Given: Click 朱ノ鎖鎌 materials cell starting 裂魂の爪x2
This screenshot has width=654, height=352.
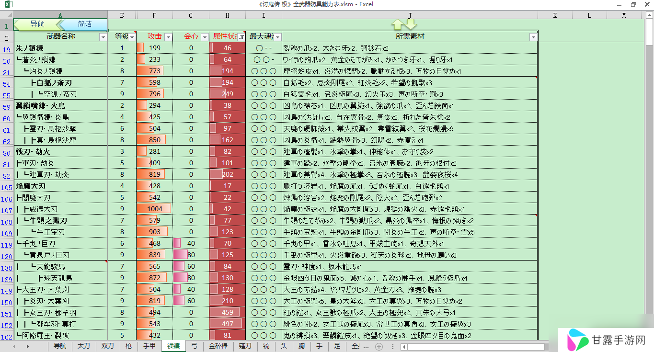Looking at the screenshot, I should pyautogui.click(x=410, y=48).
